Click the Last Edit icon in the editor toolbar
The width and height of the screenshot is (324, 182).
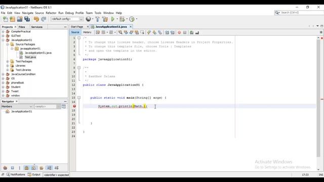[98, 32]
